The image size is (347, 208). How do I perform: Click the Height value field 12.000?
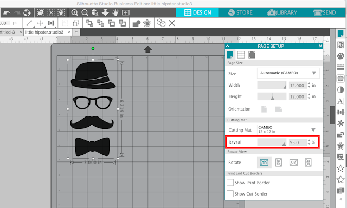[298, 96]
